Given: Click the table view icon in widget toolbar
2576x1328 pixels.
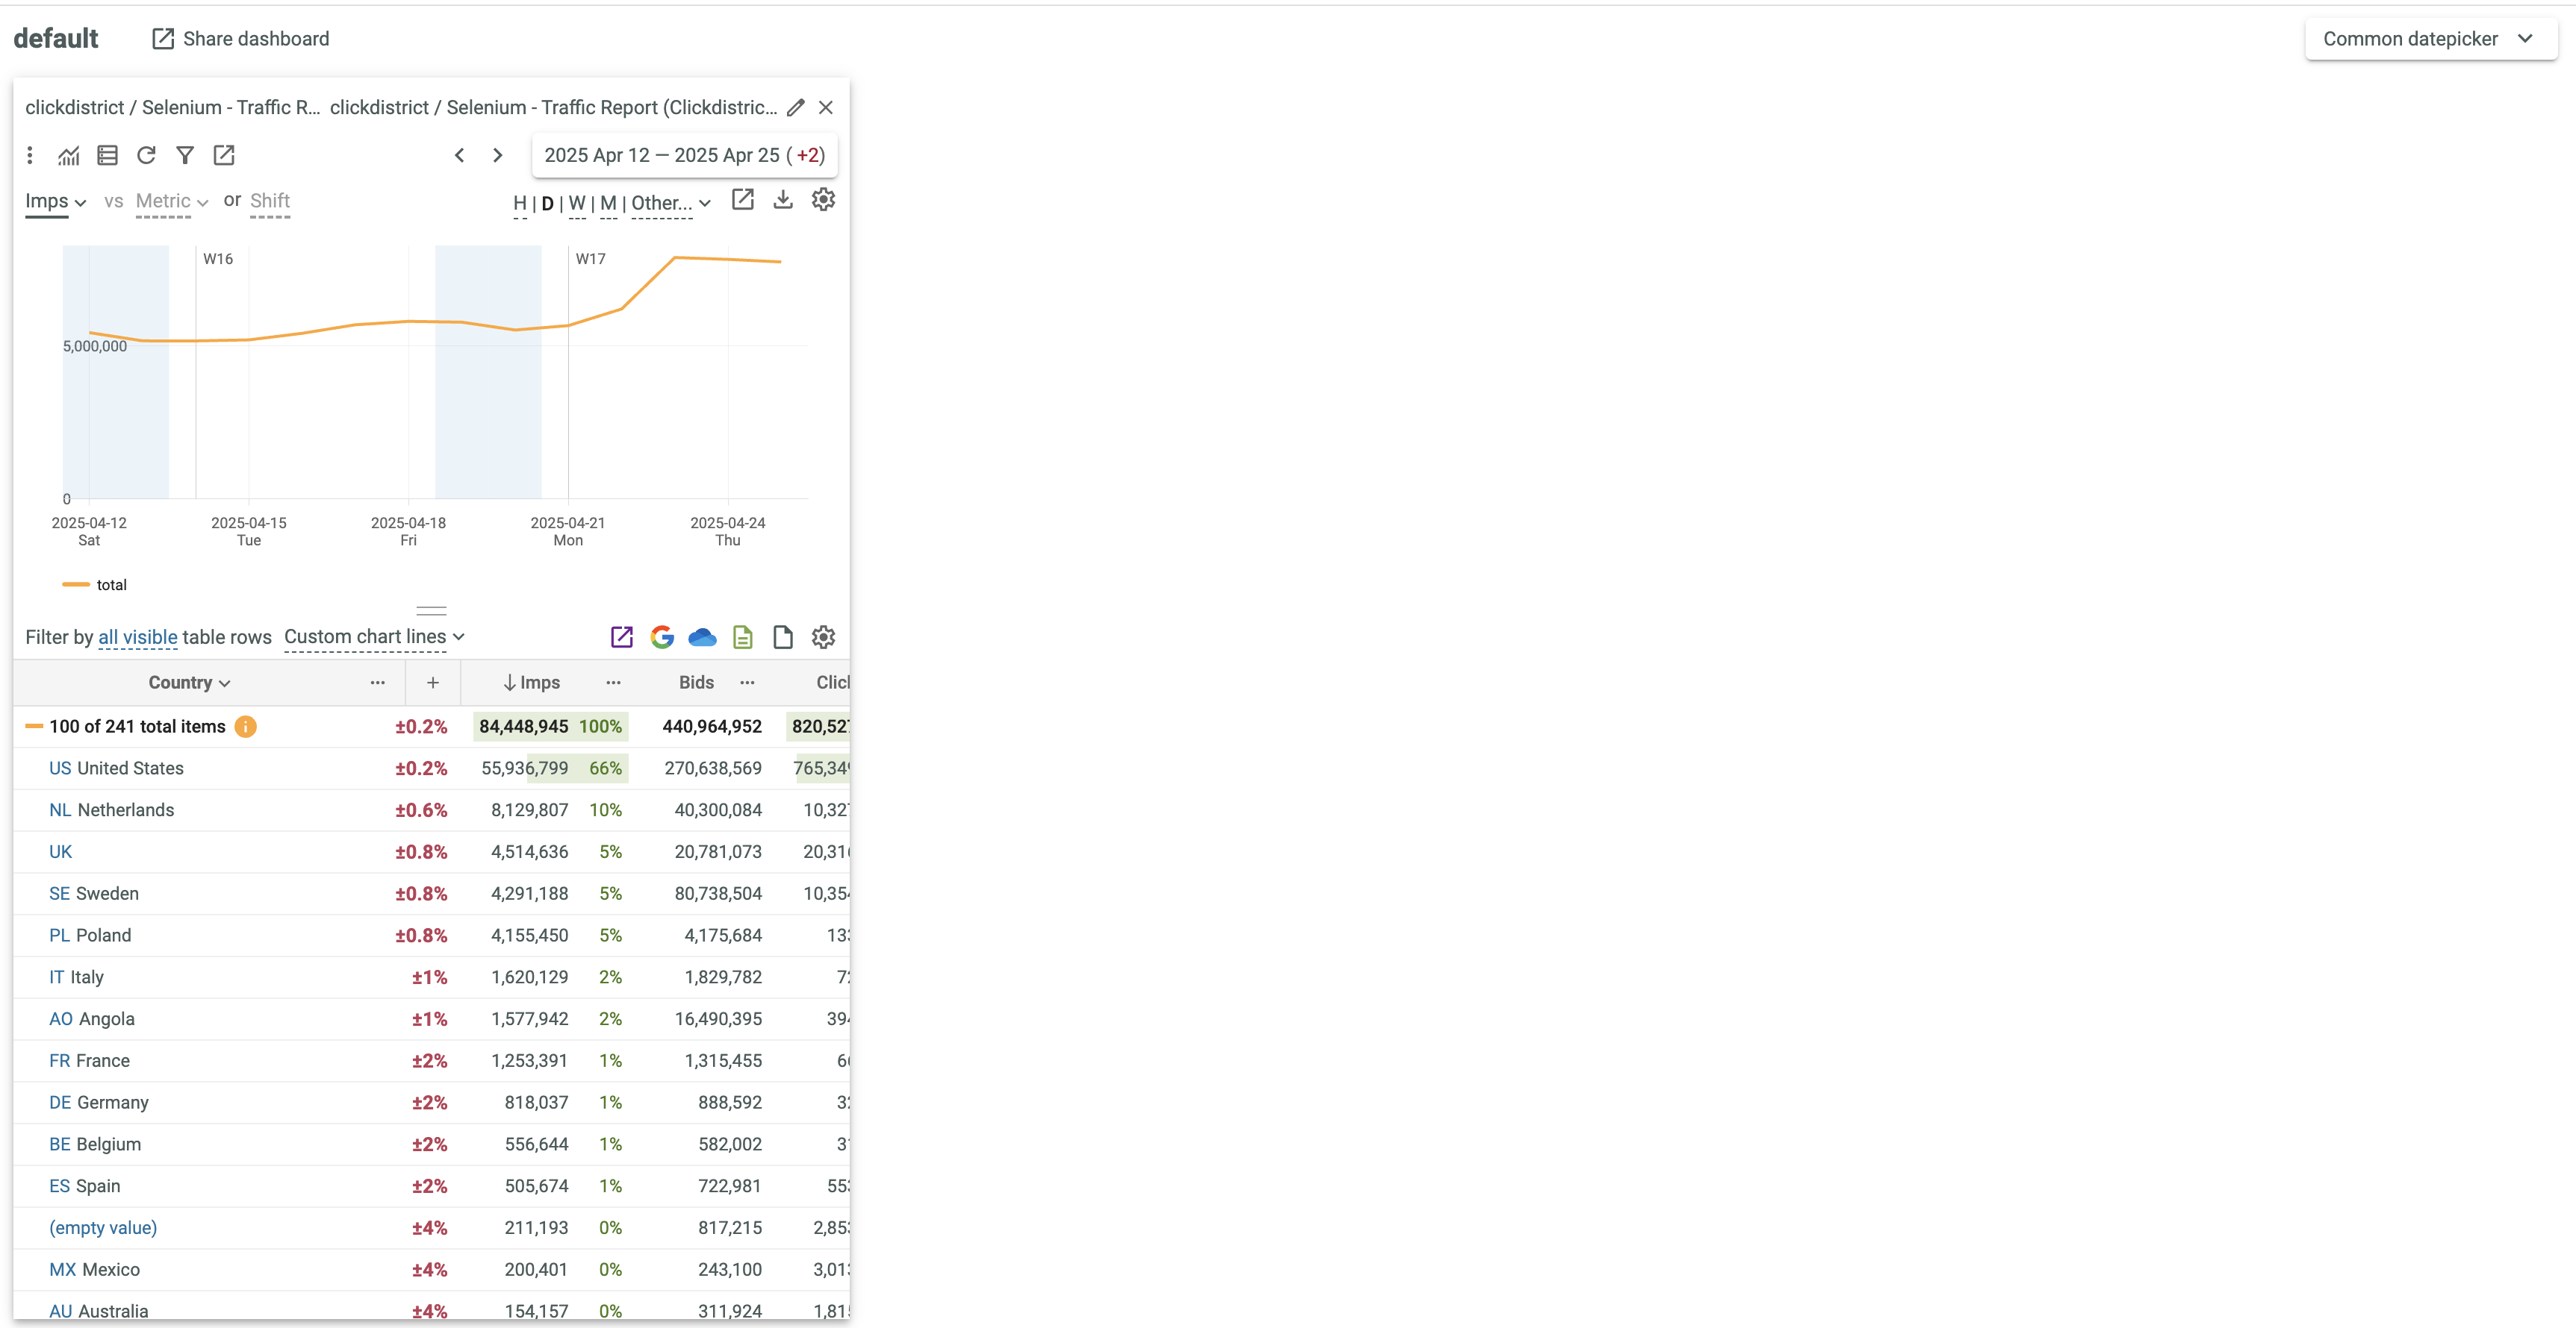Looking at the screenshot, I should (107, 156).
